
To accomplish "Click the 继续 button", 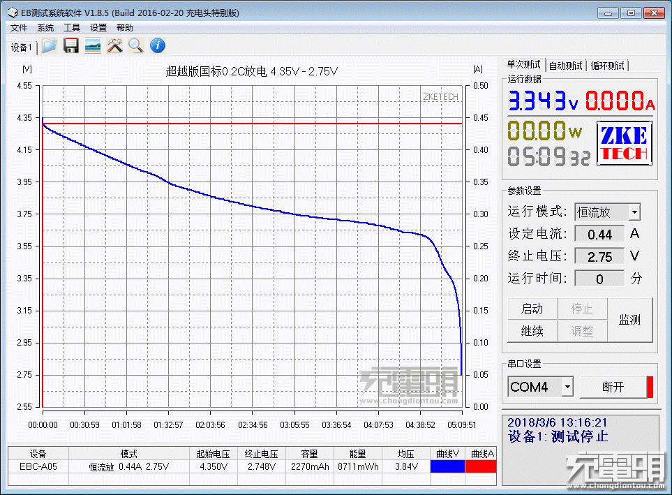I will click(532, 331).
